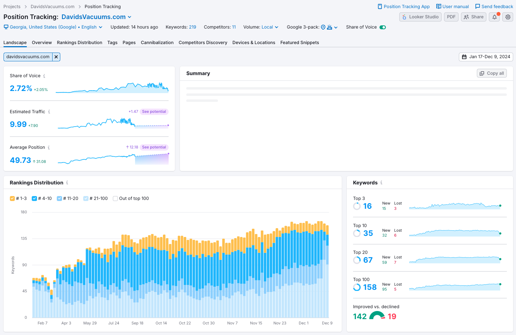Click the Rankings Distribution info icon

point(67,183)
